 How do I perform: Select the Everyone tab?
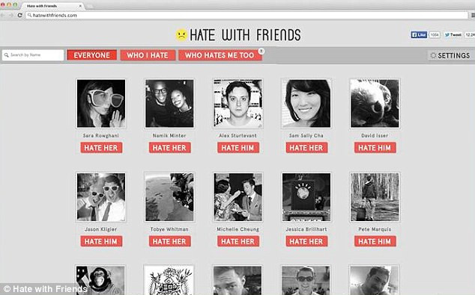(92, 55)
